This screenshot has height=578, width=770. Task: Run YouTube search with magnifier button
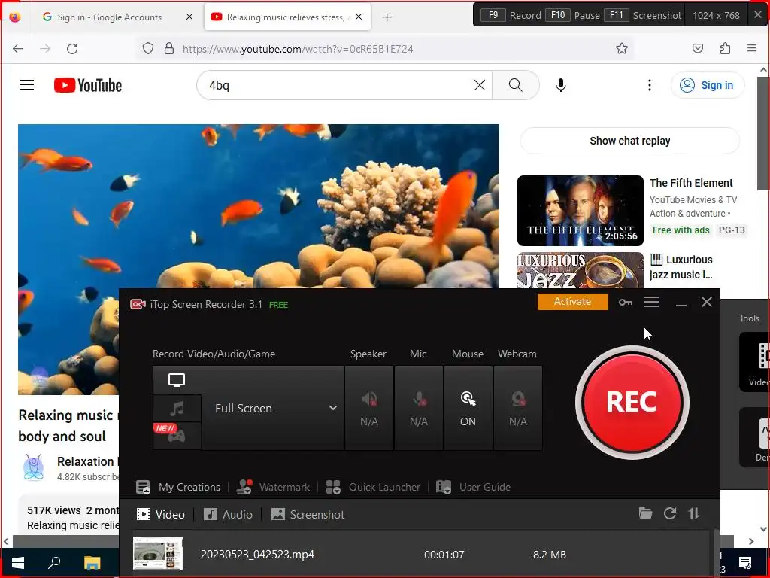[x=516, y=85]
